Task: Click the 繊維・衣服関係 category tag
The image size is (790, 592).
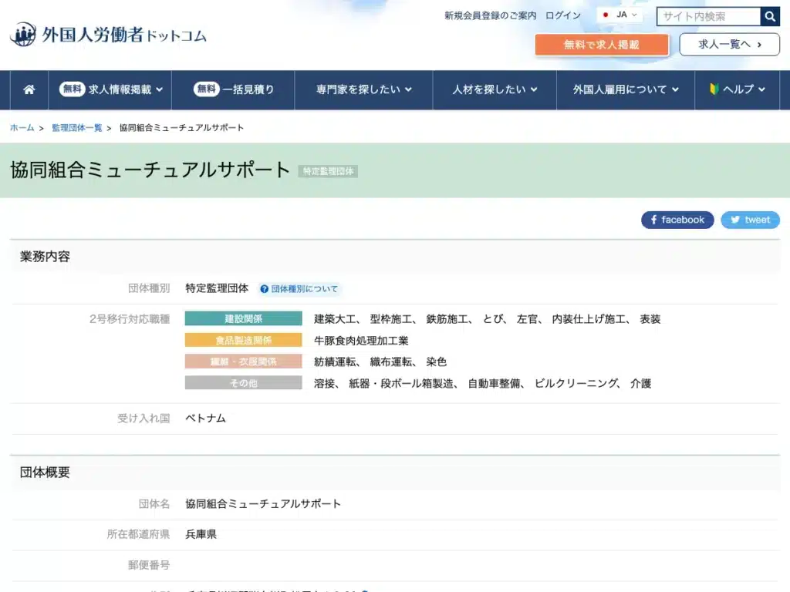Action: coord(243,362)
